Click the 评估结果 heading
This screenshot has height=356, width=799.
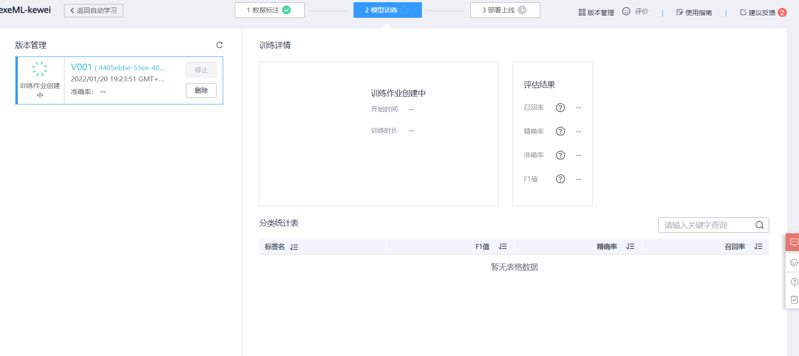tap(539, 84)
